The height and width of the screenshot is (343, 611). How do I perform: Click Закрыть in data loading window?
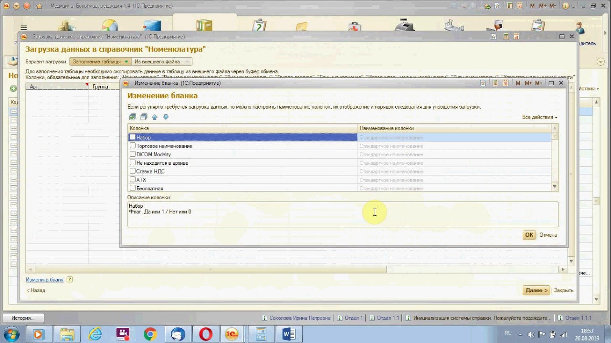click(x=564, y=290)
